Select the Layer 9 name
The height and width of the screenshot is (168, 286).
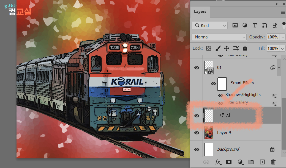coord(224,133)
